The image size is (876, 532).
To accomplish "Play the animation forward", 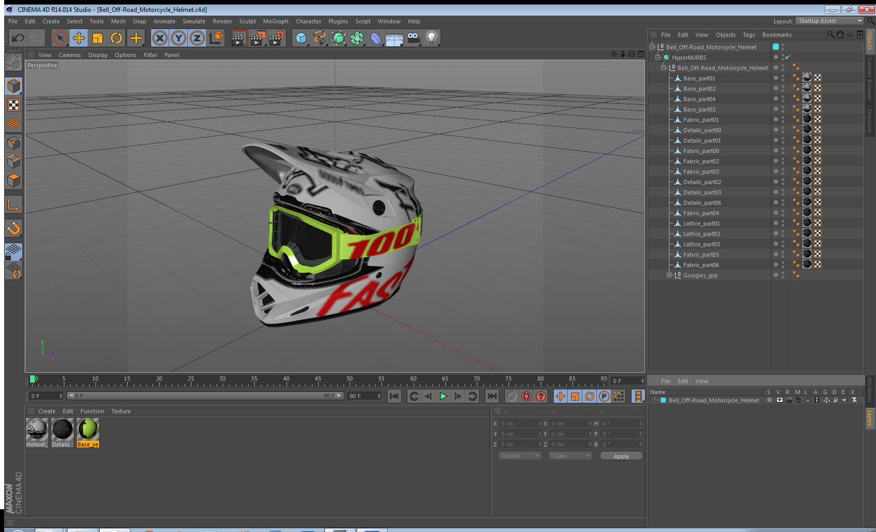I will click(x=443, y=396).
